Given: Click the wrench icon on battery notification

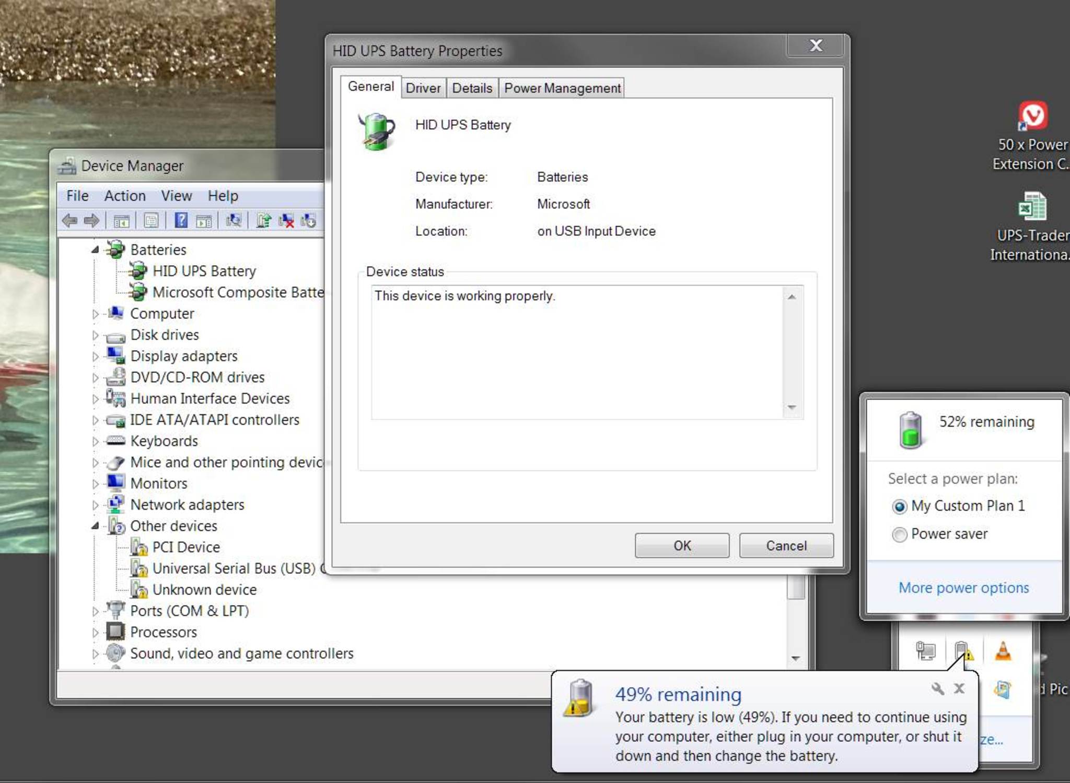Looking at the screenshot, I should [938, 689].
